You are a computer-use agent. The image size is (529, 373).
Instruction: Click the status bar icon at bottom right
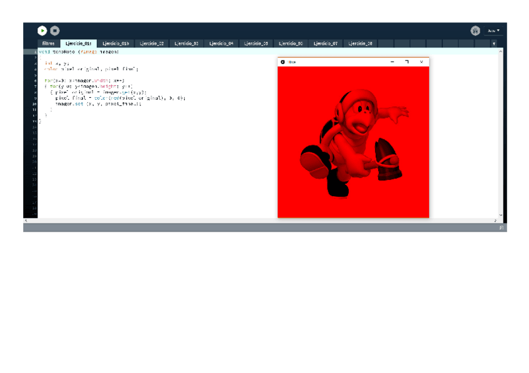[x=501, y=228]
